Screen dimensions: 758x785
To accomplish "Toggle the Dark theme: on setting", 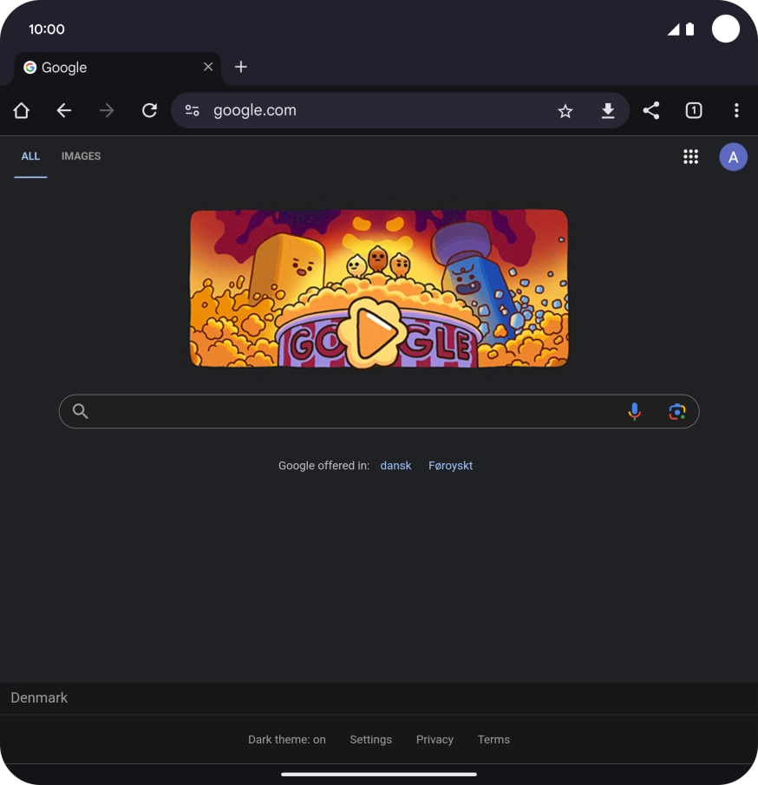I will 287,740.
